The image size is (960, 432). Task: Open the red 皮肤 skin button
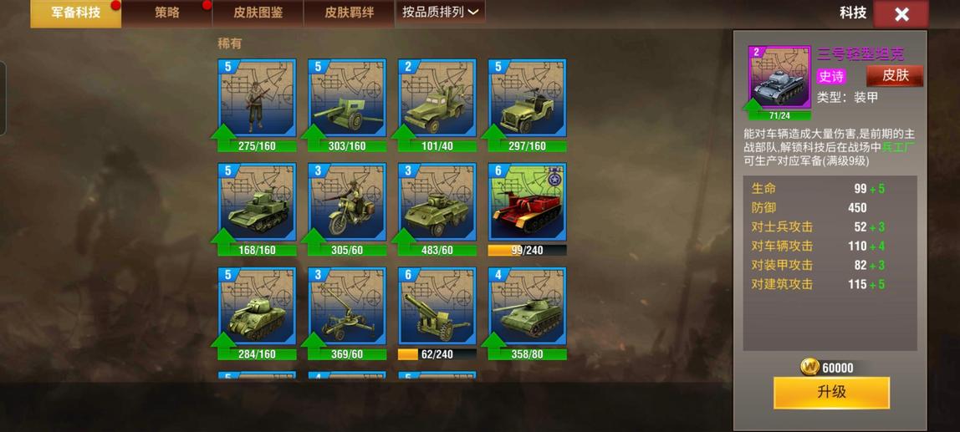(895, 76)
